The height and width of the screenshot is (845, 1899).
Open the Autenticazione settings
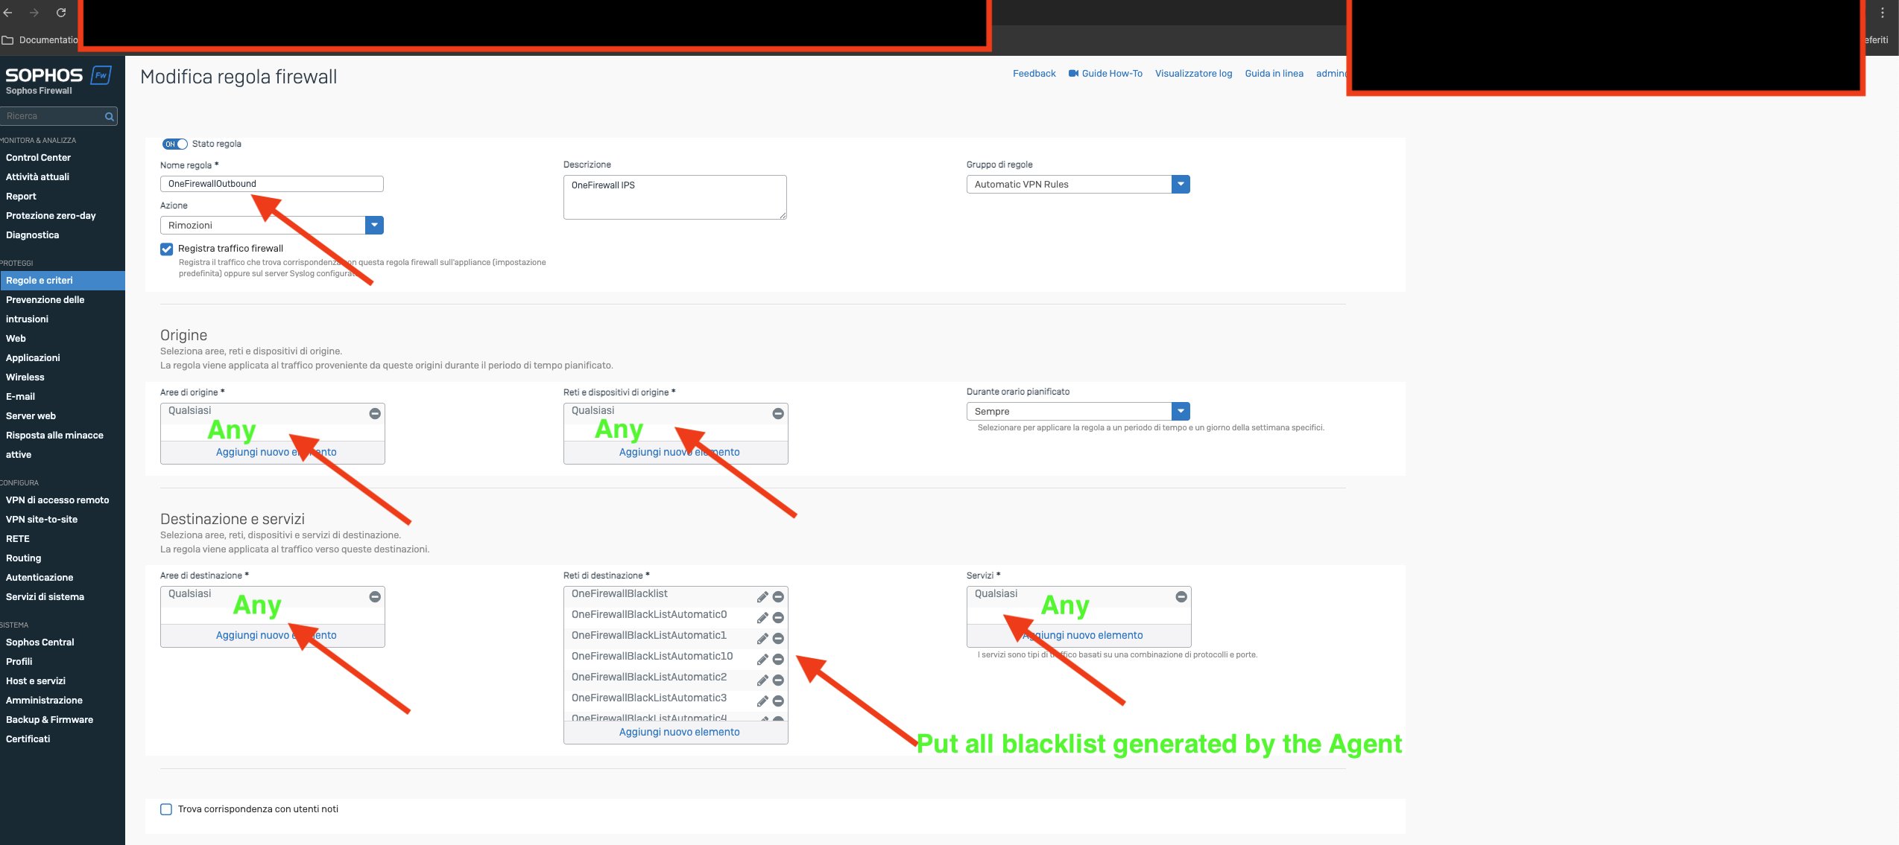click(40, 578)
